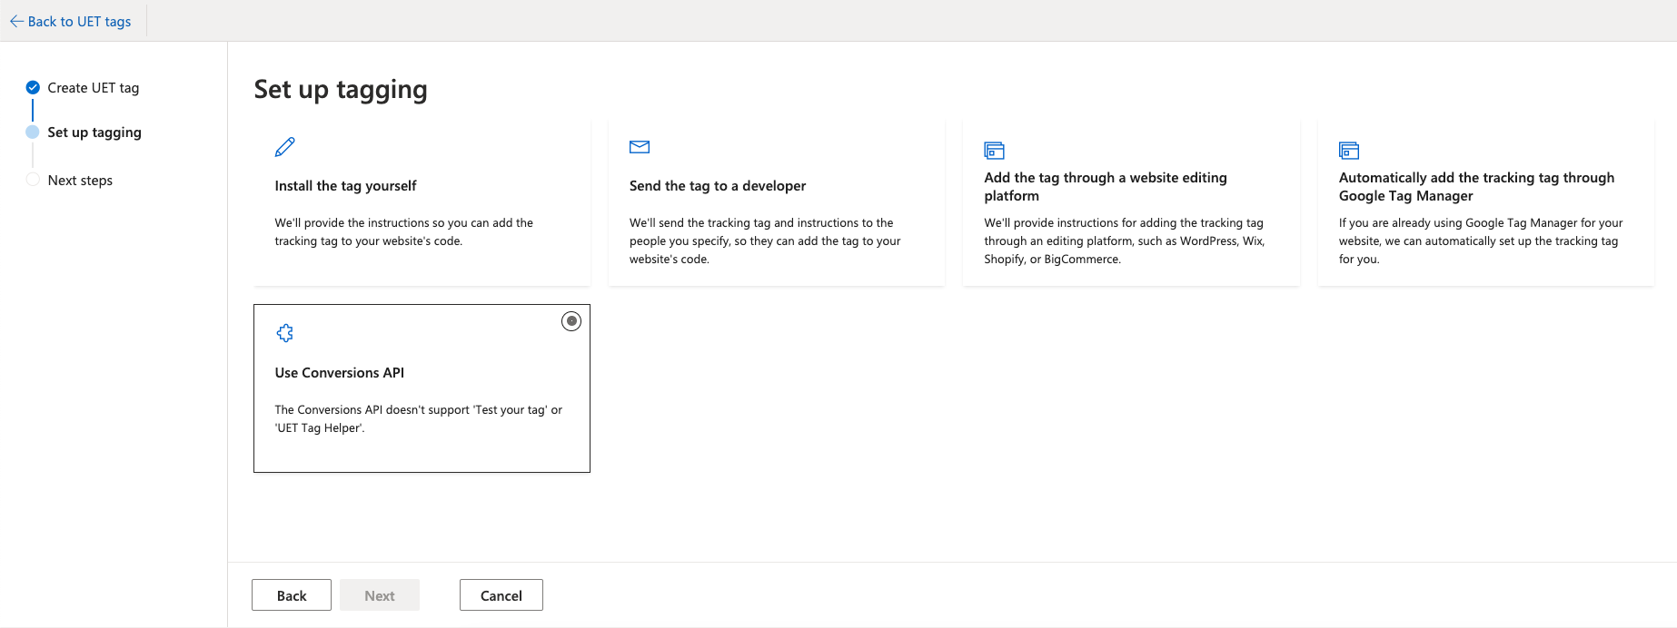Choose the Use Conversions API card title
1677x628 pixels.
pyautogui.click(x=340, y=373)
